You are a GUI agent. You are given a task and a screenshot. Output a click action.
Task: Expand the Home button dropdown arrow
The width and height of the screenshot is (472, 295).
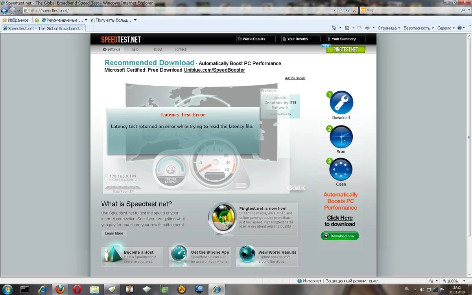[340, 28]
